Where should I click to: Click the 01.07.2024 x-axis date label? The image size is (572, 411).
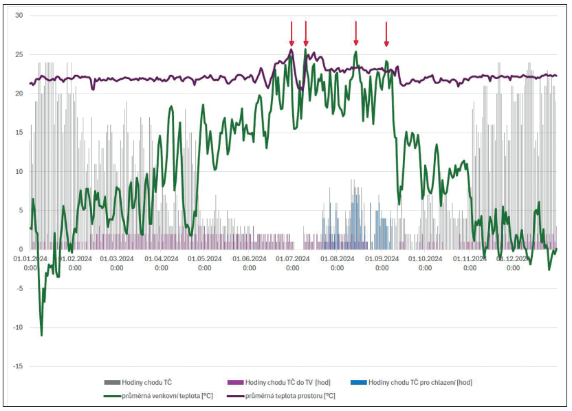(293, 263)
